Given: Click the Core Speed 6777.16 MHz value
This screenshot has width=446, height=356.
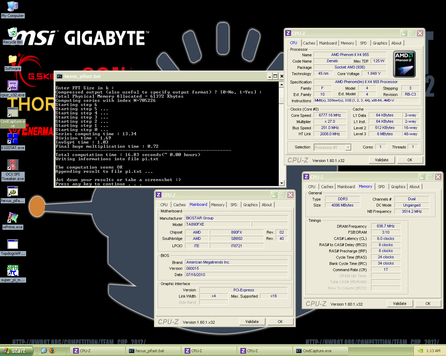Looking at the screenshot, I should coord(330,115).
